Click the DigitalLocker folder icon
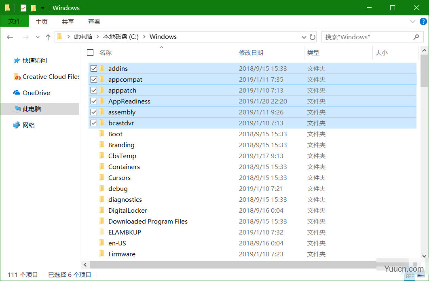Image resolution: width=429 pixels, height=281 pixels. (x=102, y=210)
